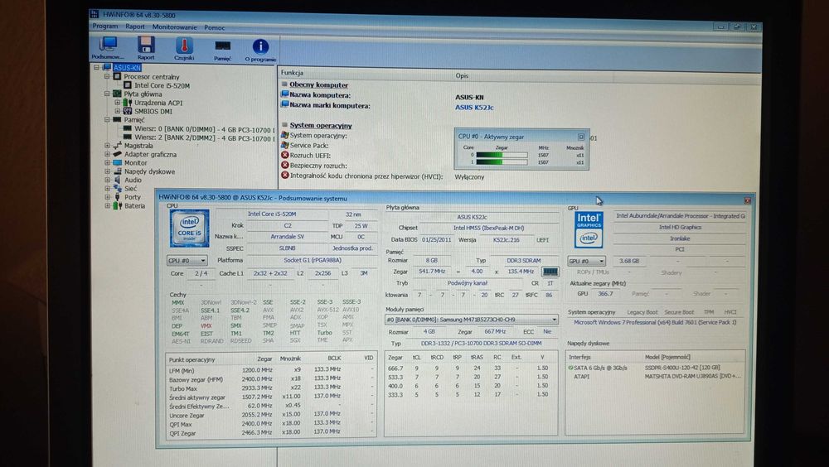Open the memory module selector dropdown
Viewport: 829px width, 467px height.
point(471,319)
